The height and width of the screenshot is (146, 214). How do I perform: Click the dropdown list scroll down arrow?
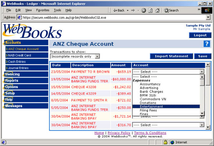coord(202,113)
